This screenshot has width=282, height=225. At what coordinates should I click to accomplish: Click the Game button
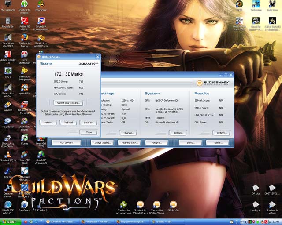(218, 143)
